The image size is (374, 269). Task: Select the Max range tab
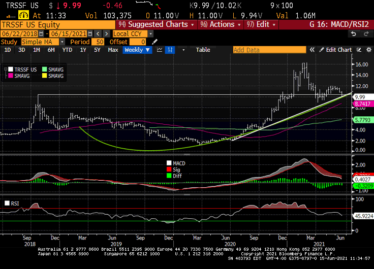(113, 50)
